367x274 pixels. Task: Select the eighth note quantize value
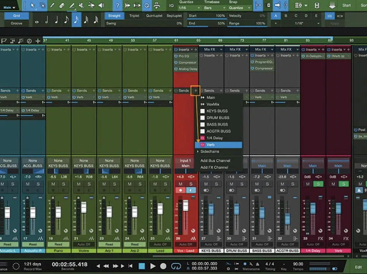coord(66,20)
